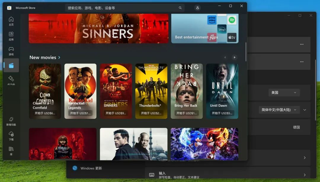Maximize the Settings window
Image resolution: width=320 pixels, height=182 pixels.
pos(300,15)
